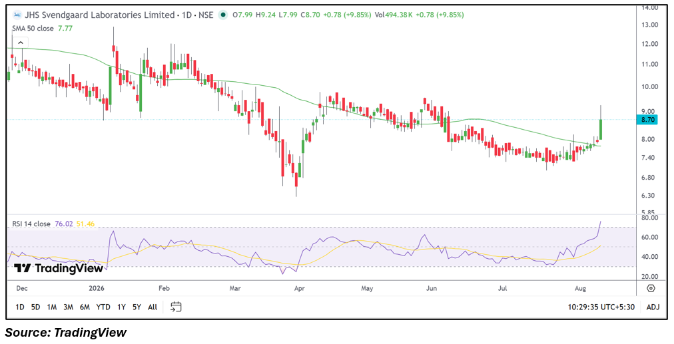
Task: Select the 5Y time range
Action: pos(137,307)
